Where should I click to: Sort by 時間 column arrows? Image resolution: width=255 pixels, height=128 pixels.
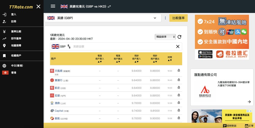click(170, 60)
